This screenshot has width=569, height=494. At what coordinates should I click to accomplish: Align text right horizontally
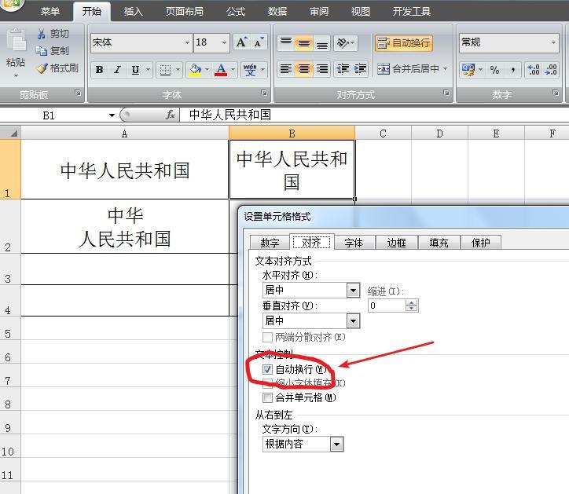click(x=322, y=68)
